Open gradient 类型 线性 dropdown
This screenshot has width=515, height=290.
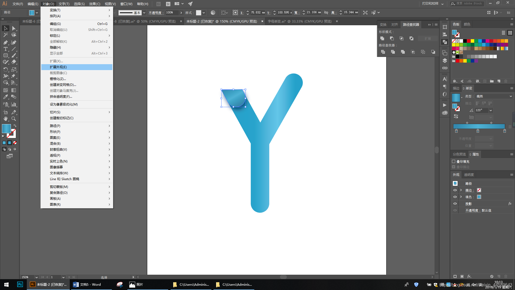coord(494,96)
